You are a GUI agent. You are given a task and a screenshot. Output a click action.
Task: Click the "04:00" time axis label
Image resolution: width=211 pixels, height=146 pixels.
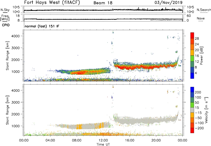50,140
